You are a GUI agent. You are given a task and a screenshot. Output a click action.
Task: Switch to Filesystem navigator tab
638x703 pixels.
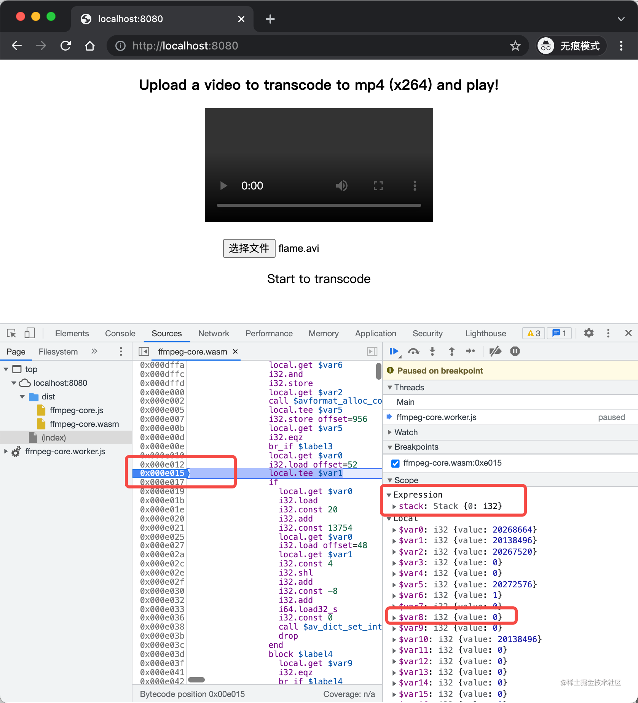(58, 351)
